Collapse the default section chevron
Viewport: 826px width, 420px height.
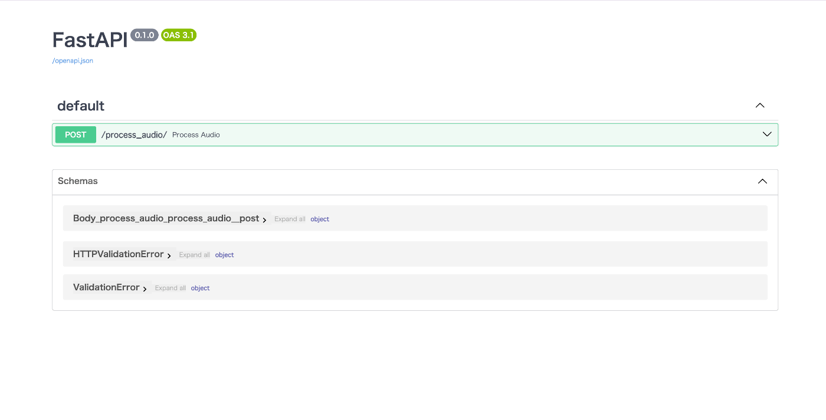point(760,106)
